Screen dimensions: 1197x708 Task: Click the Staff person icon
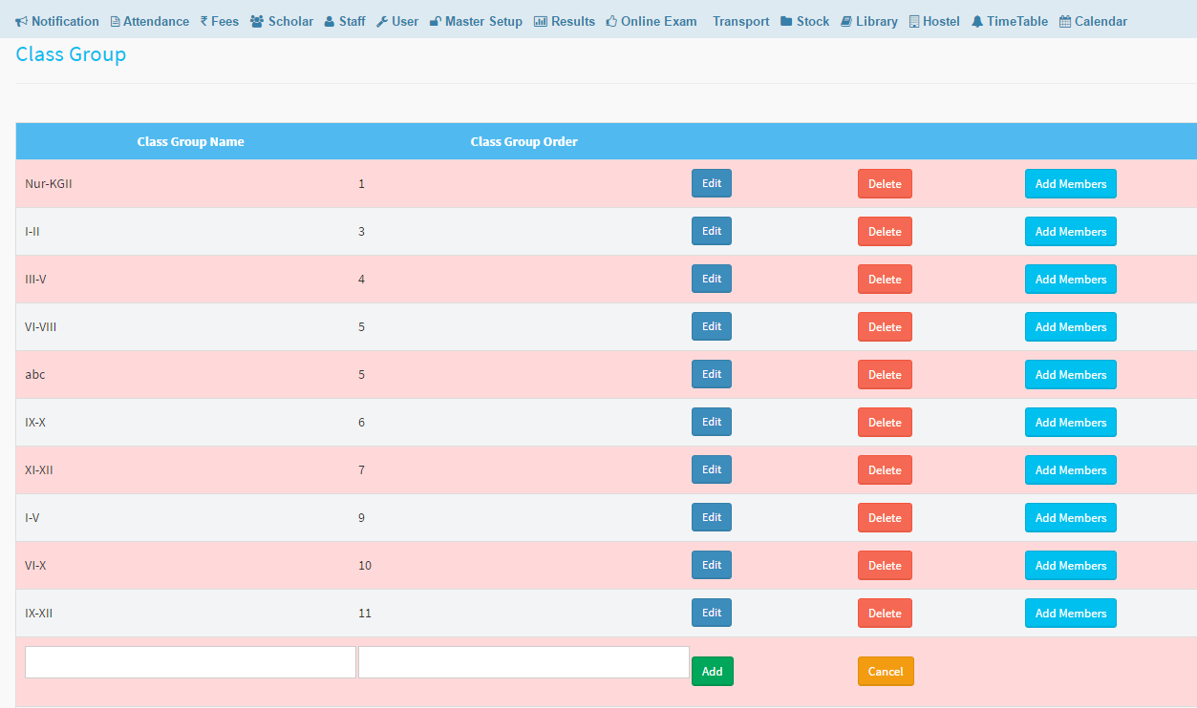point(330,21)
